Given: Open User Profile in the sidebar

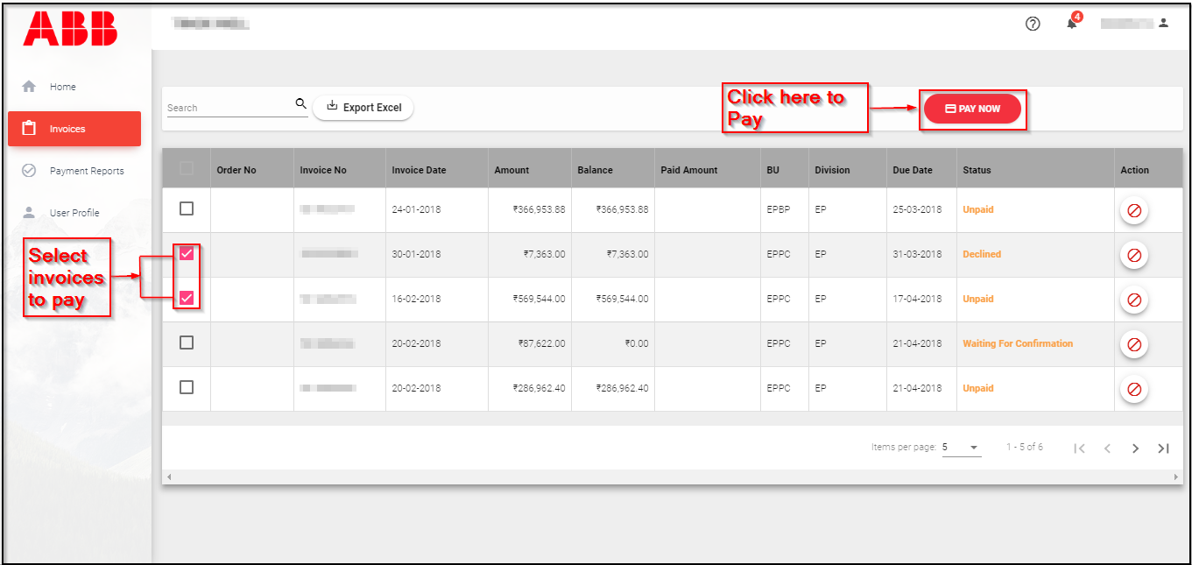Looking at the screenshot, I should pos(74,213).
